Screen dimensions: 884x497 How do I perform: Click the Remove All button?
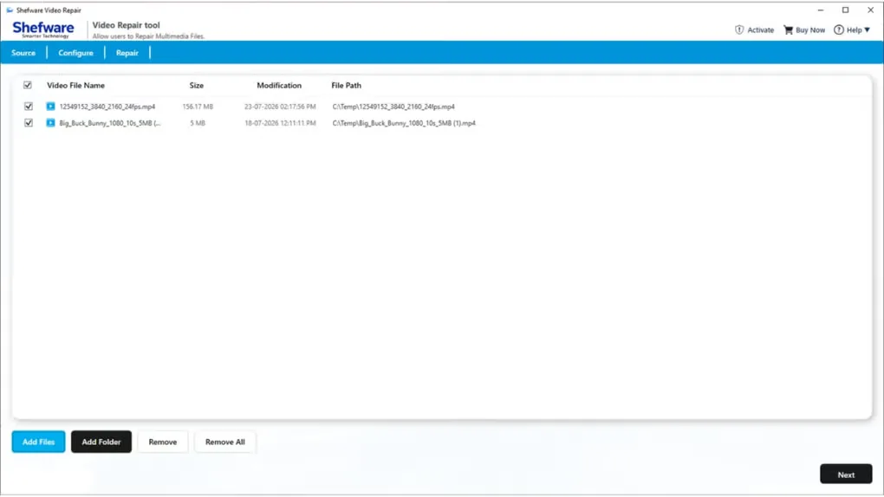(225, 442)
